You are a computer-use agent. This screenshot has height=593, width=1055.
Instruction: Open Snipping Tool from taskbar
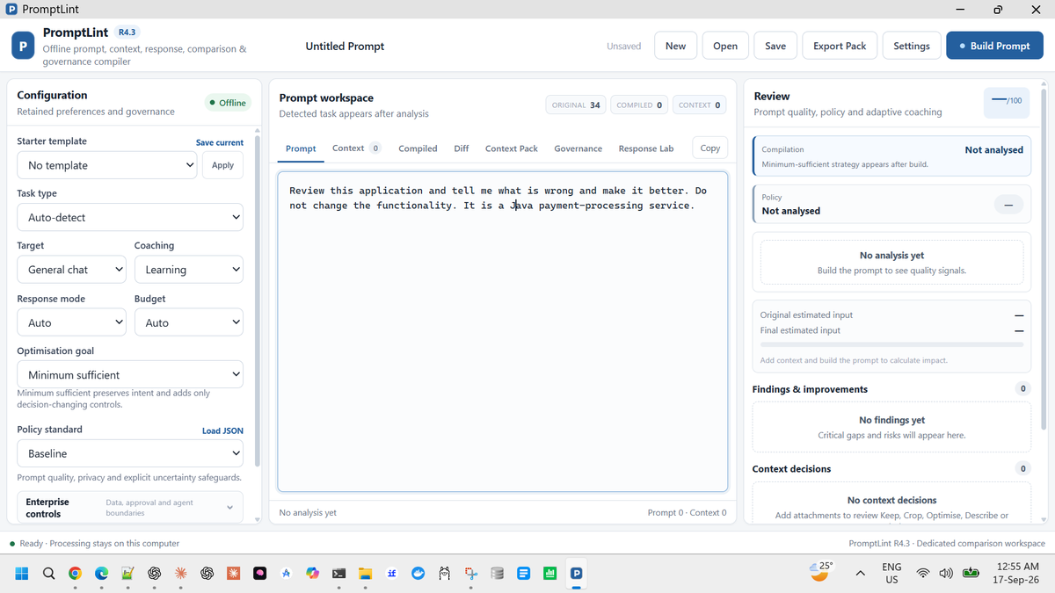pyautogui.click(x=471, y=574)
